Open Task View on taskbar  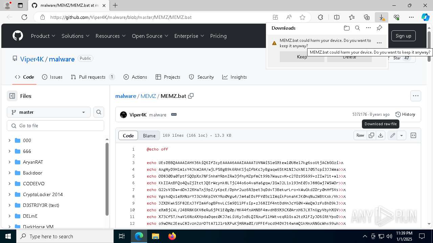(x=122, y=236)
